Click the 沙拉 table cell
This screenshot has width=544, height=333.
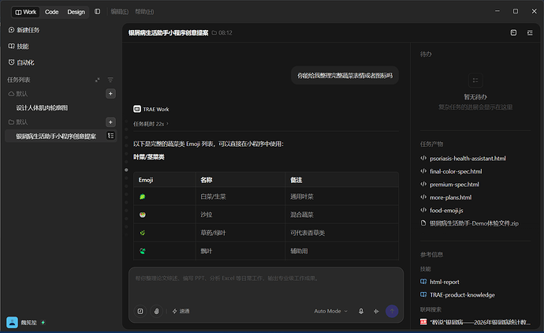(240, 215)
